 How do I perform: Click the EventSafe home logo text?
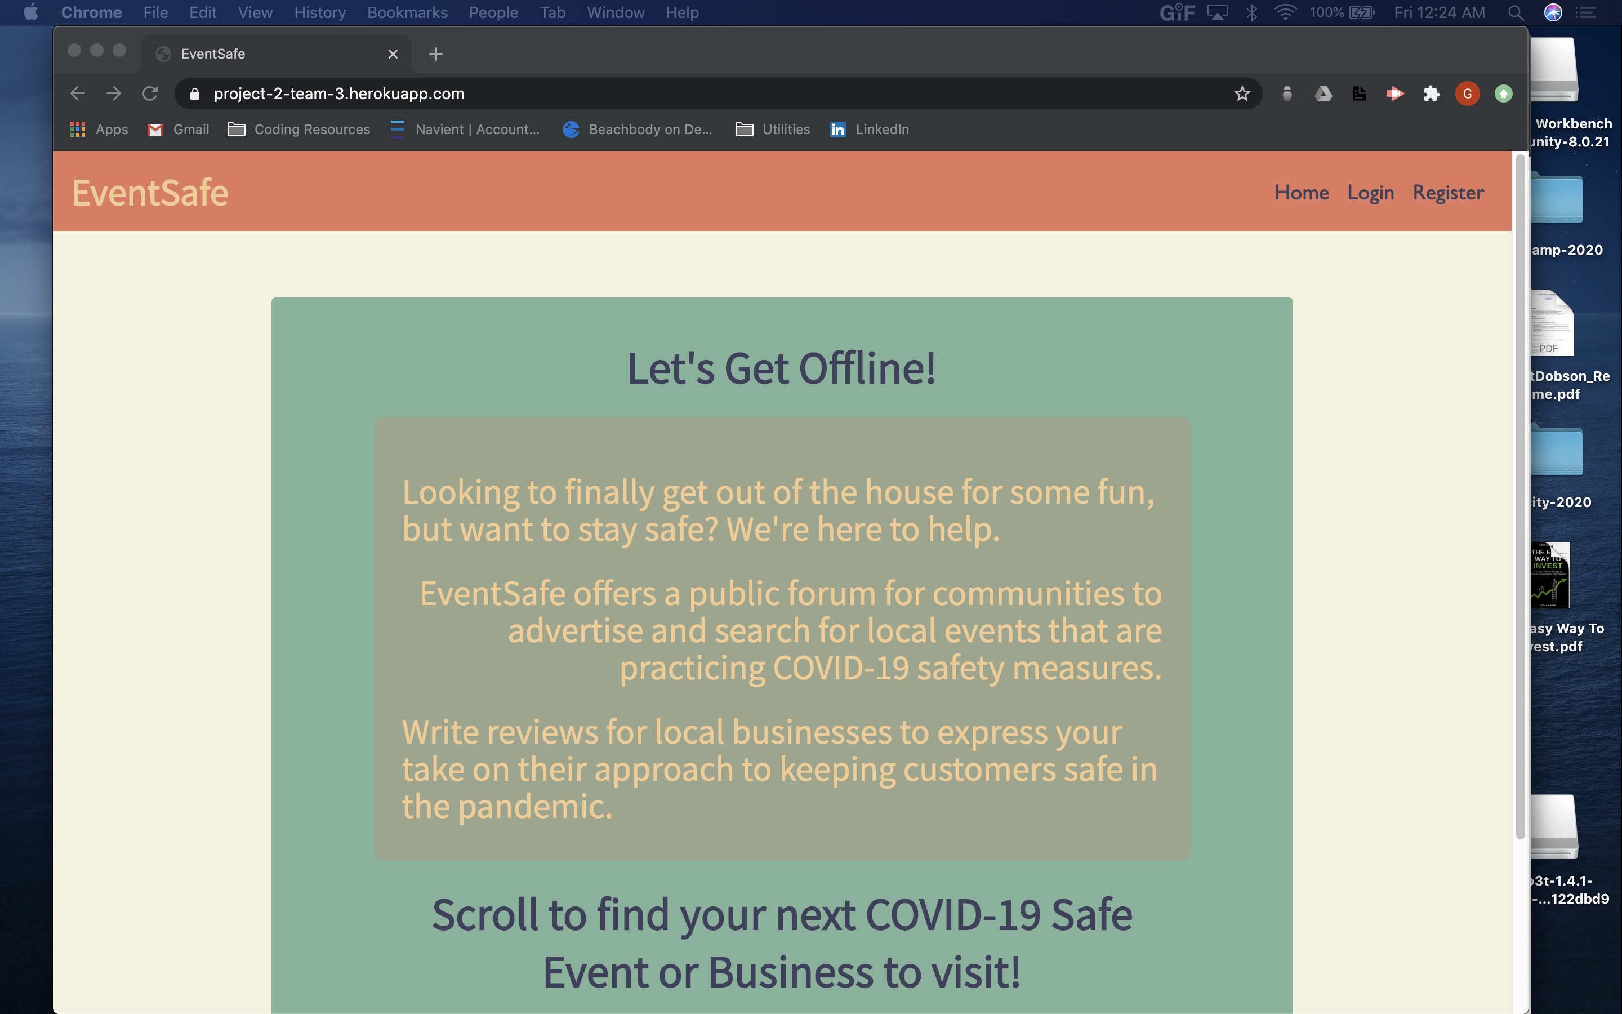coord(149,190)
